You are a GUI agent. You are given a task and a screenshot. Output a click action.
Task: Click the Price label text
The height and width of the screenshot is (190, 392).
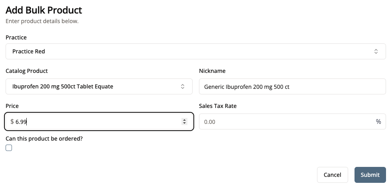point(12,106)
